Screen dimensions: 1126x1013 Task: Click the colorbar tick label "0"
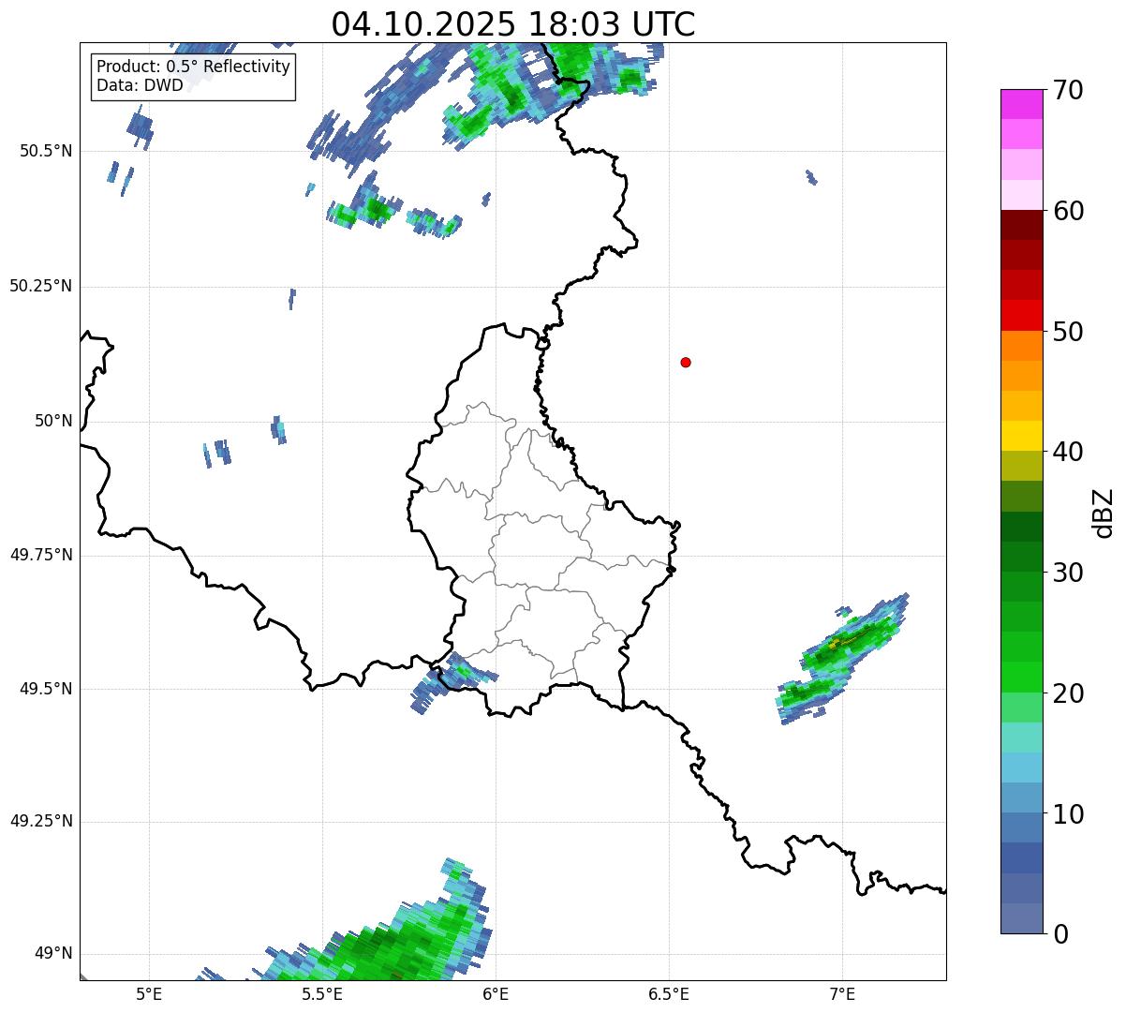click(x=1060, y=934)
